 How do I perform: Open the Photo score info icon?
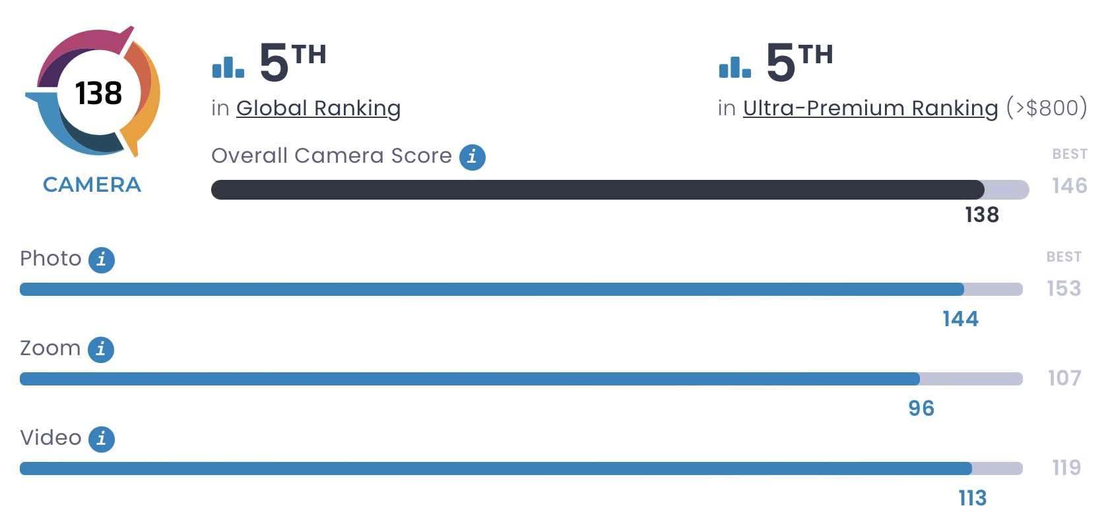coord(102,260)
